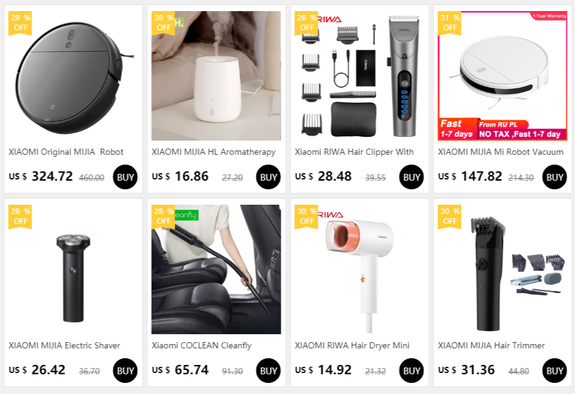Open the RIWA hair clipper kit image
The image size is (575, 394).
pyautogui.click(x=359, y=75)
